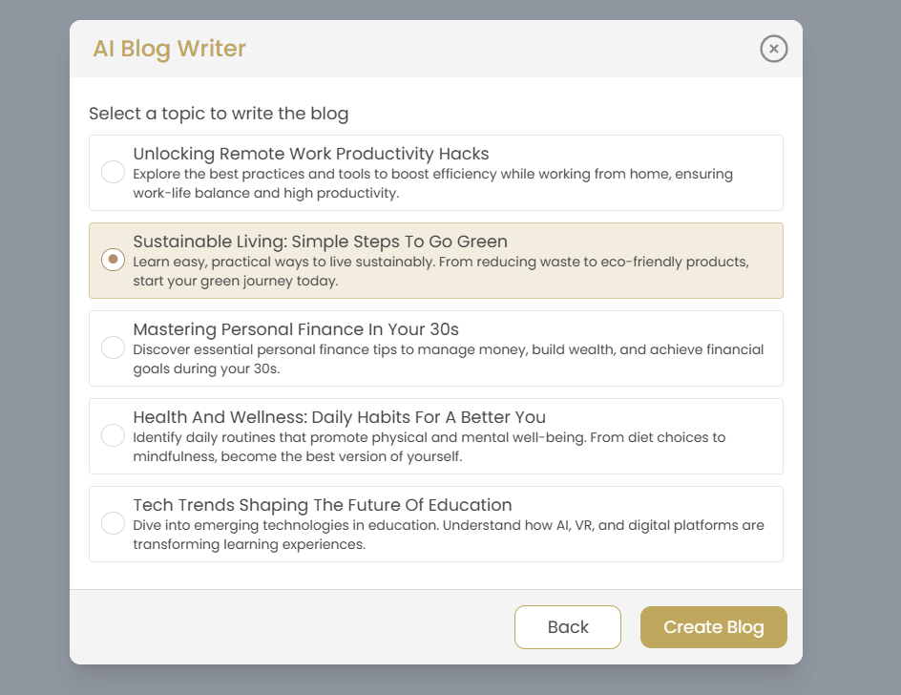The image size is (901, 695).
Task: Click the Select a topic instruction text
Action: 219,114
